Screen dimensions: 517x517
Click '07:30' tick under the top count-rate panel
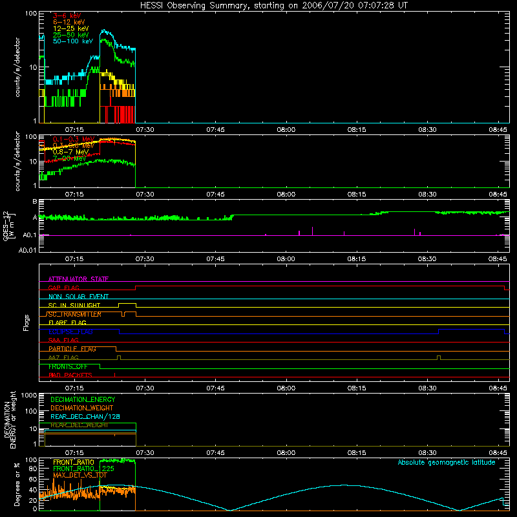(145, 130)
